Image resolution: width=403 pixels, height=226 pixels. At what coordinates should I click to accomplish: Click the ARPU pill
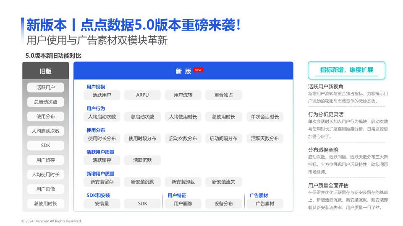point(142,95)
